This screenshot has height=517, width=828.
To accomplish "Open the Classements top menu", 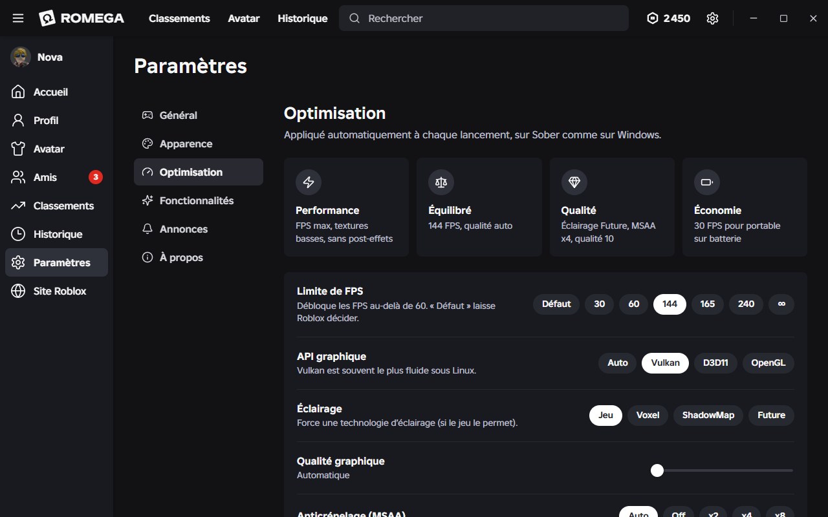I will [179, 18].
